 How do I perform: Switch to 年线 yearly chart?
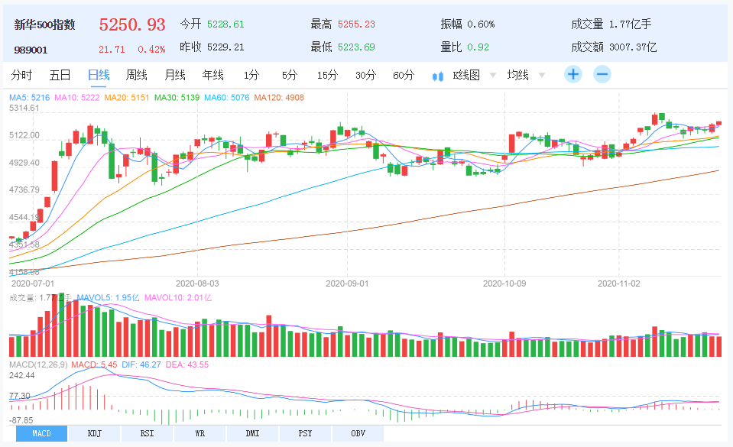click(212, 75)
